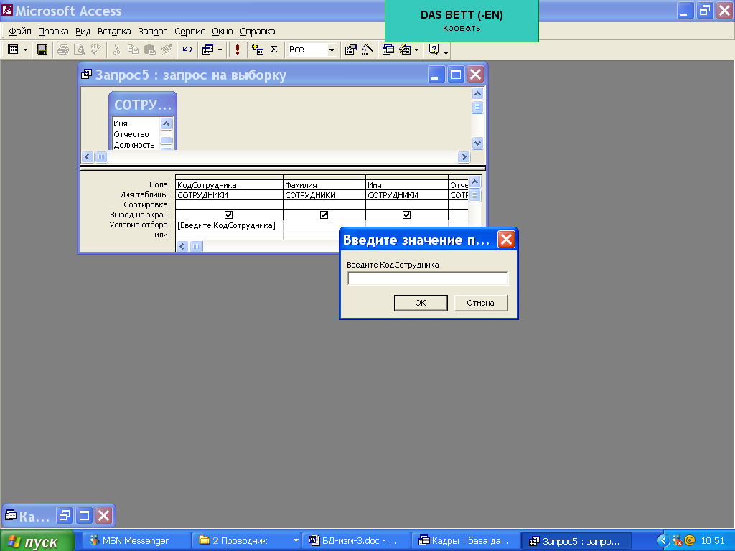Image resolution: width=735 pixels, height=551 pixels.
Task: Click the Query Type toolbar icon
Action: click(207, 50)
